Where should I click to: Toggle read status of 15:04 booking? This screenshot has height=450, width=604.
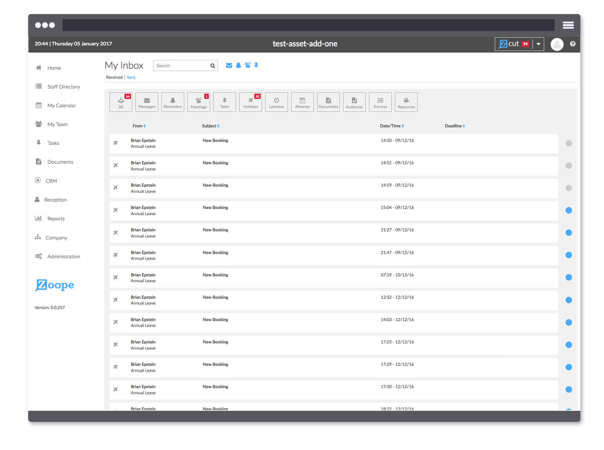[569, 211]
